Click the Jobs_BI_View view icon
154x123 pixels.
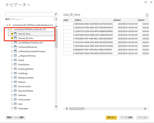(16, 34)
